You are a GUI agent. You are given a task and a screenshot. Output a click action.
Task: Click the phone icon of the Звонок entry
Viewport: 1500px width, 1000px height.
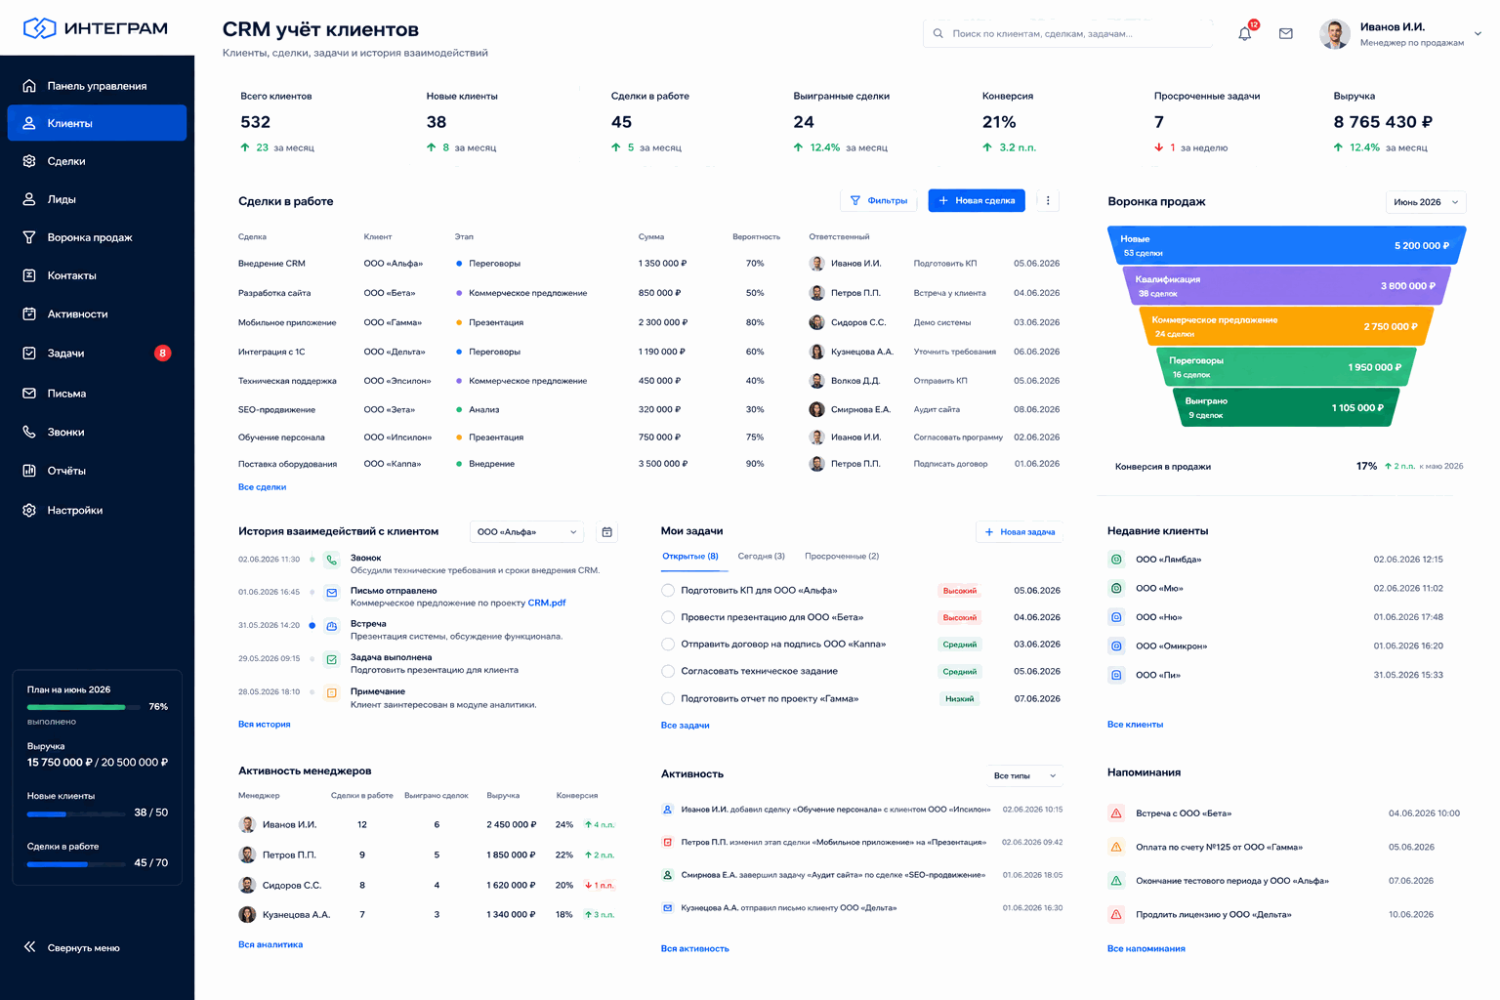point(332,560)
